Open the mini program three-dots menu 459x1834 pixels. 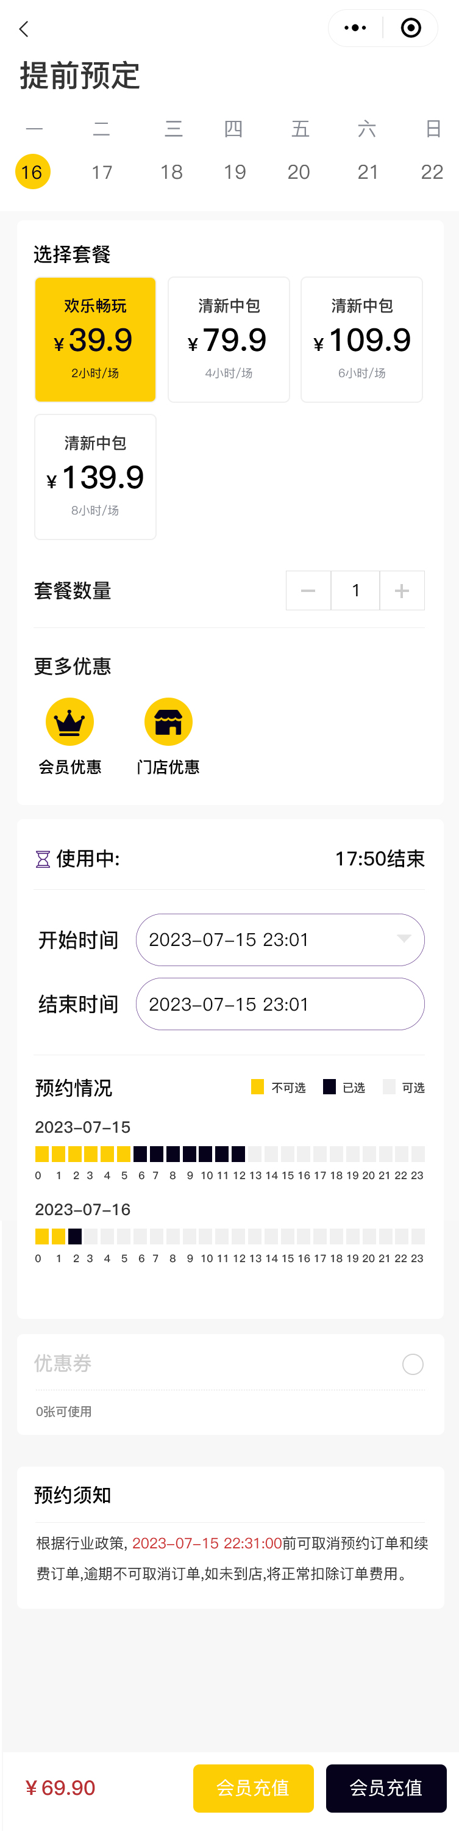click(355, 29)
